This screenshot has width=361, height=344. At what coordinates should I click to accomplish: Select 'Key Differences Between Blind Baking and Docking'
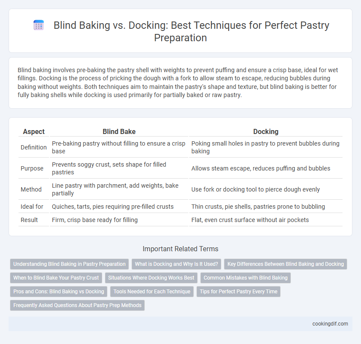pyautogui.click(x=285, y=264)
